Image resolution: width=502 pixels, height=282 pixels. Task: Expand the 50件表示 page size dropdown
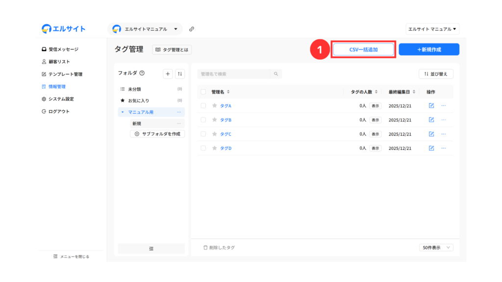pyautogui.click(x=436, y=248)
